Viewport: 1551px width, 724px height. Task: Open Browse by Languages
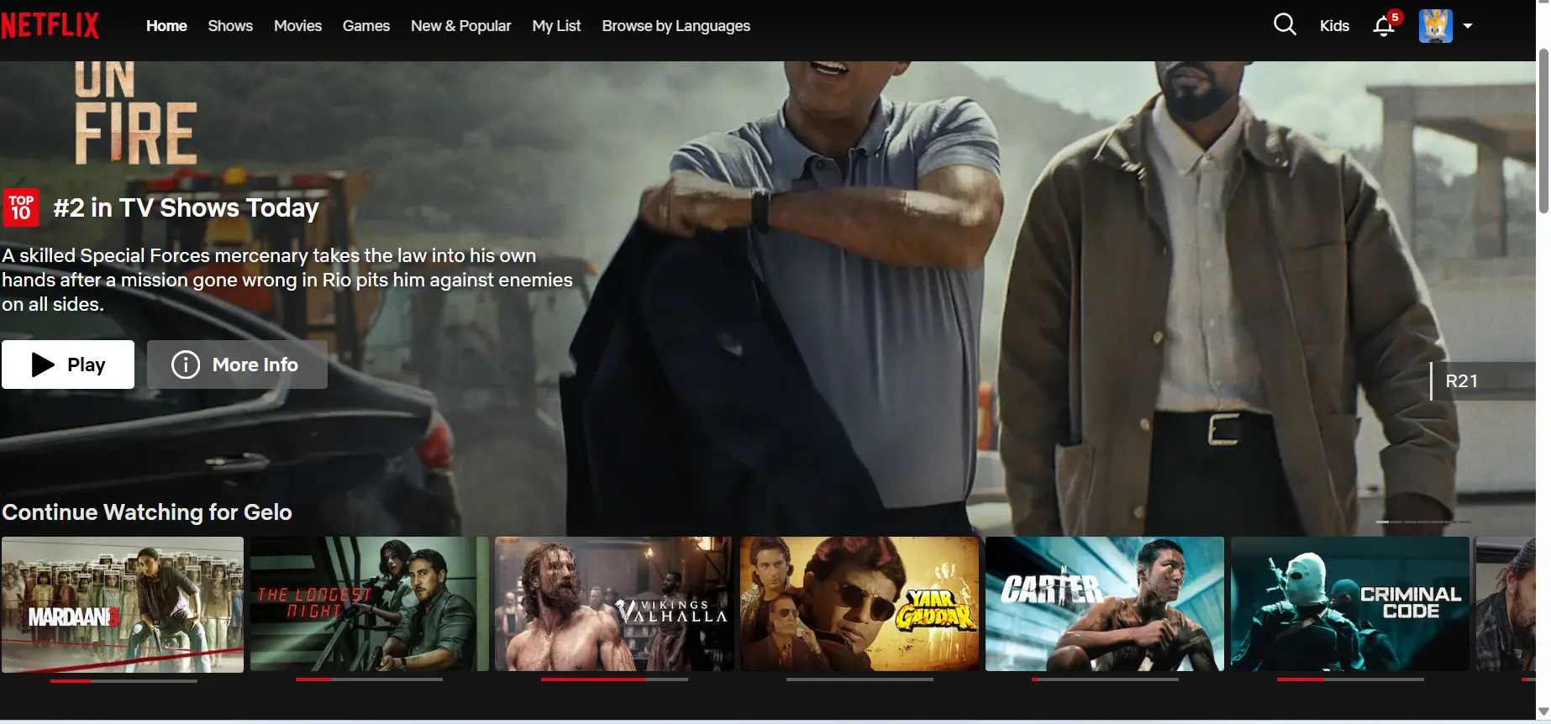click(x=676, y=26)
